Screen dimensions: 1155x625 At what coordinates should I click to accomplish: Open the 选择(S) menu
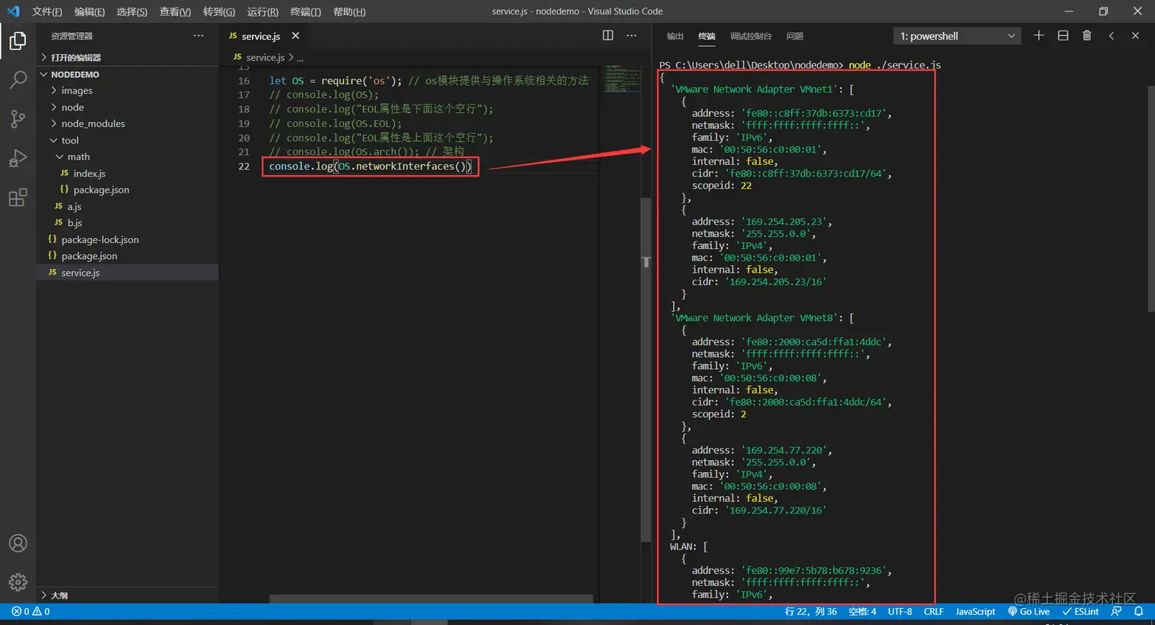(x=131, y=11)
